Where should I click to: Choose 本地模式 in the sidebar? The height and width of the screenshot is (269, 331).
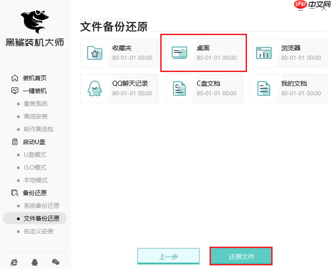coord(36,180)
